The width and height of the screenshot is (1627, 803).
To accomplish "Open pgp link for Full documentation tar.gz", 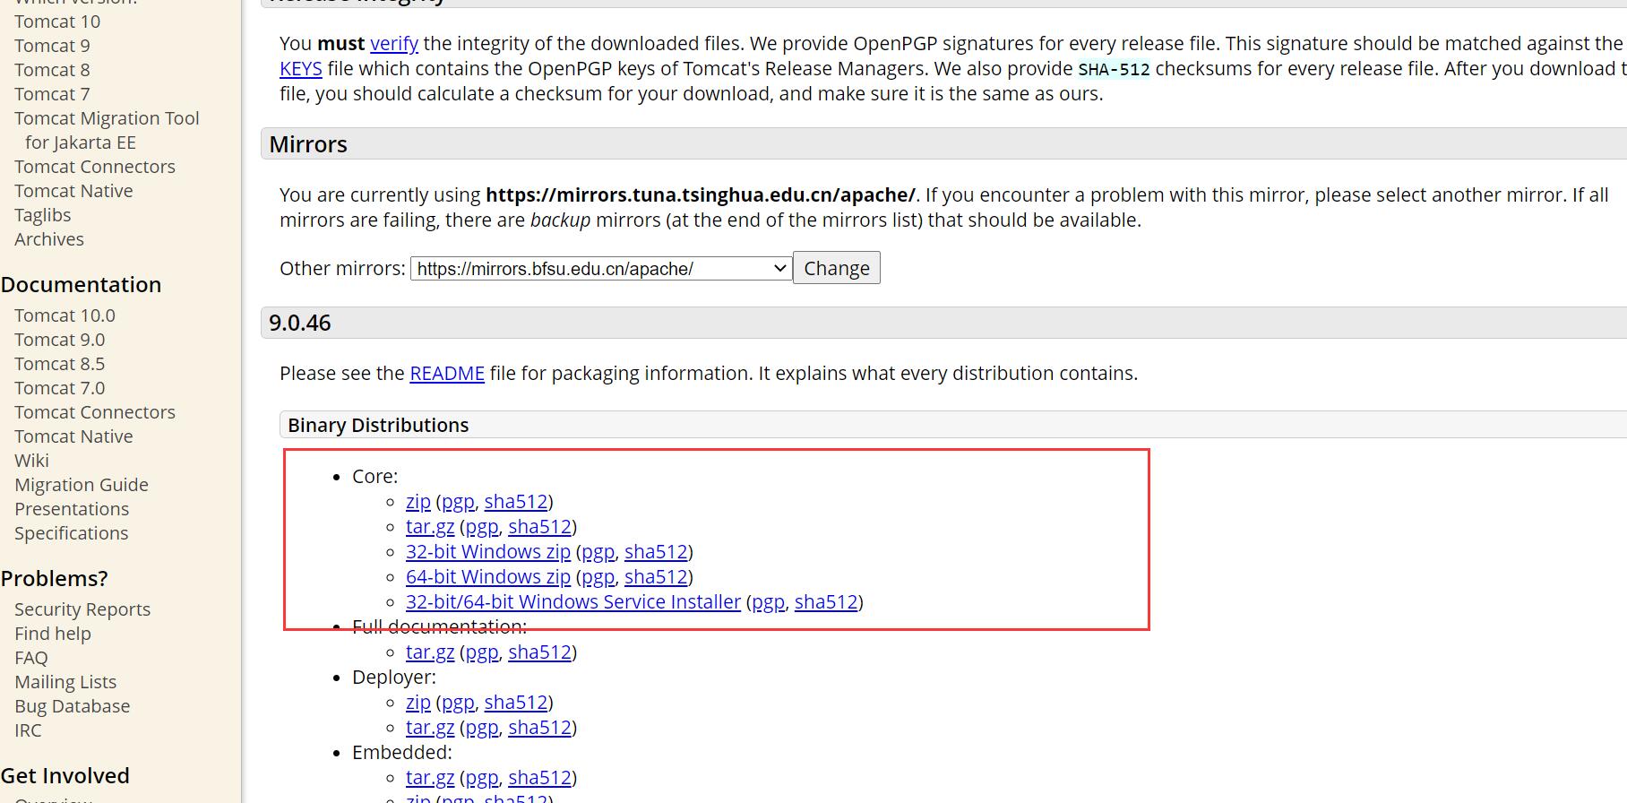I will [482, 652].
